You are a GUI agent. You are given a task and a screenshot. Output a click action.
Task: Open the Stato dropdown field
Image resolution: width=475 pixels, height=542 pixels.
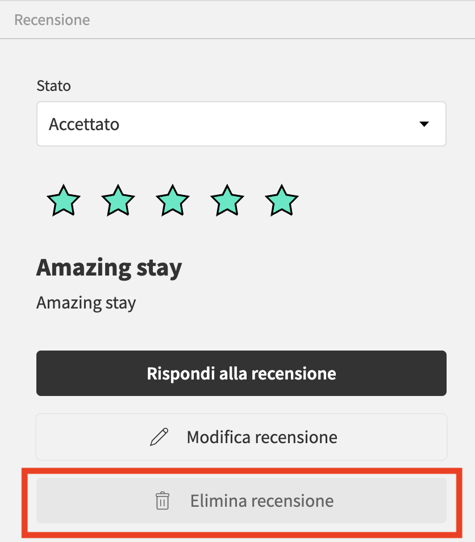point(241,124)
